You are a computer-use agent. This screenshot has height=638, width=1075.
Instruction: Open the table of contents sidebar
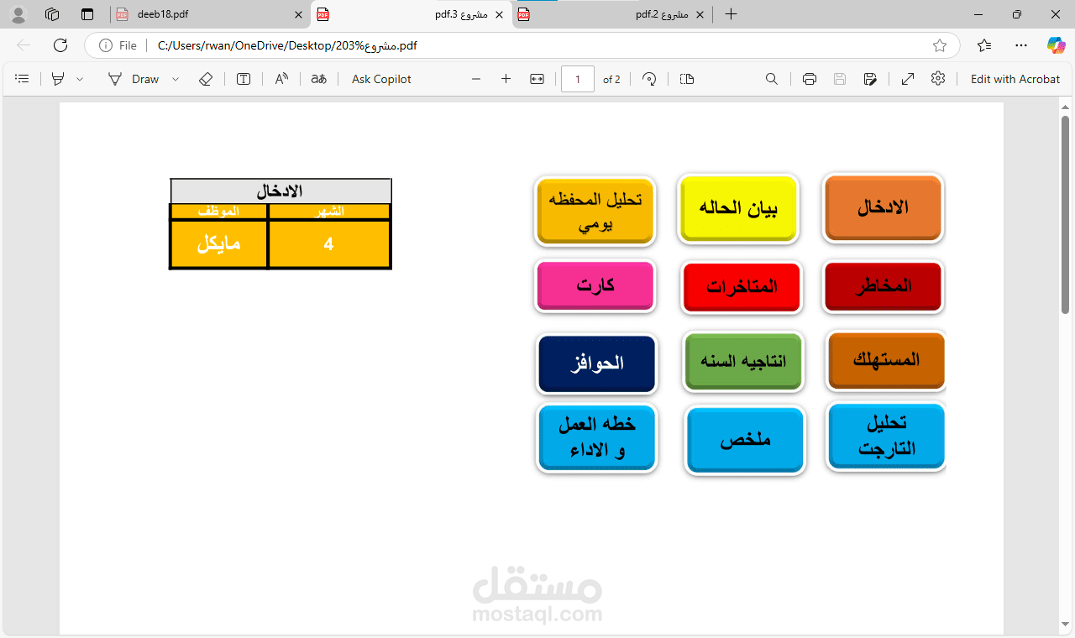click(23, 79)
